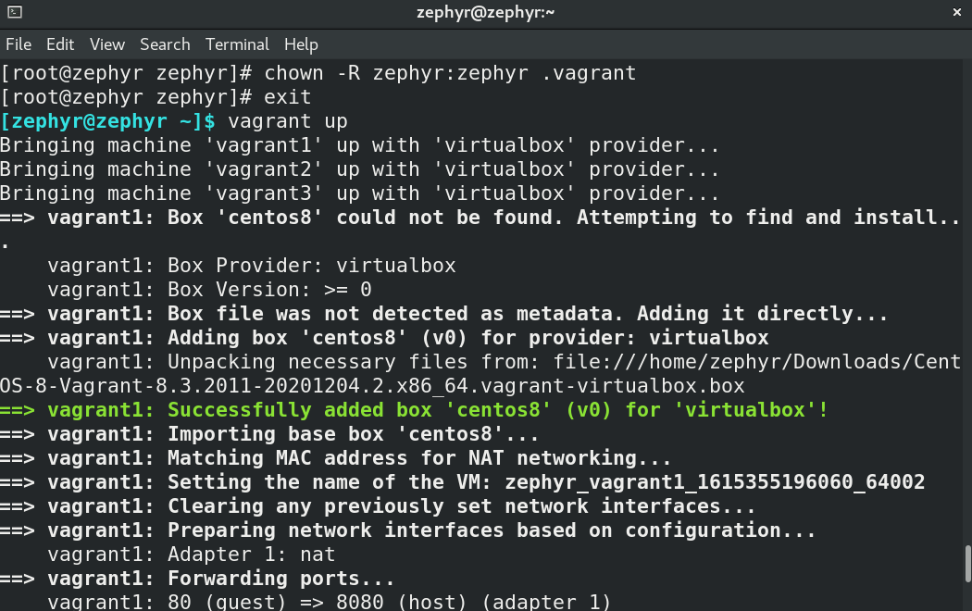Screen dimensions: 972x611
Task: Open the File menu
Action: coord(19,44)
